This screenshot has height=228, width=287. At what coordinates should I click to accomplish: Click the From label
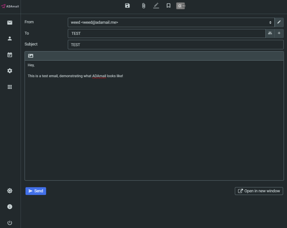[29, 22]
